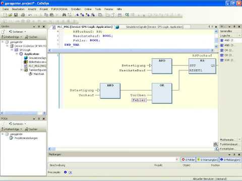Viewport: 242px width, 181px height.
Task: Open Sortieren dropdown in Geräte panel
Action: point(18,32)
